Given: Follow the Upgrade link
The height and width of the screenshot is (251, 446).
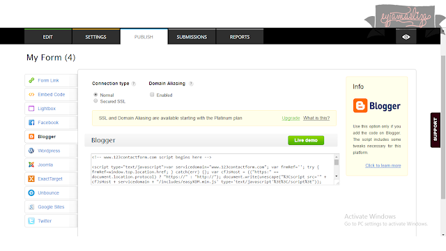Looking at the screenshot, I should click(x=291, y=118).
